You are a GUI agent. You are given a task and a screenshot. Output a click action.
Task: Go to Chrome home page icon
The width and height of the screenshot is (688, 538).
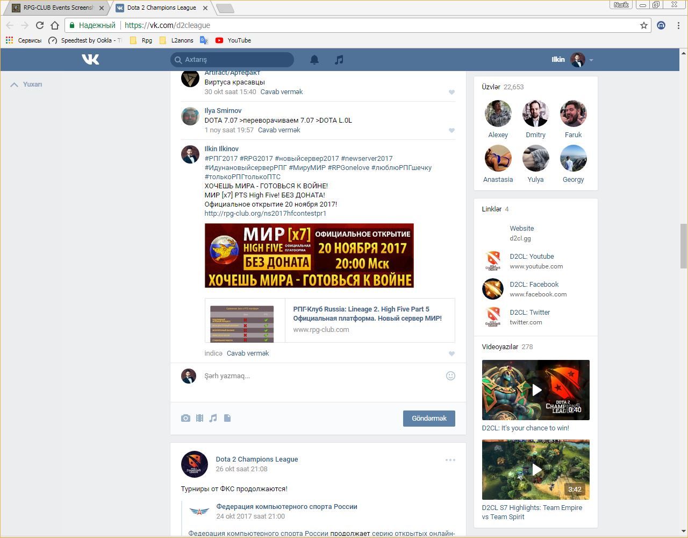pyautogui.click(x=54, y=25)
